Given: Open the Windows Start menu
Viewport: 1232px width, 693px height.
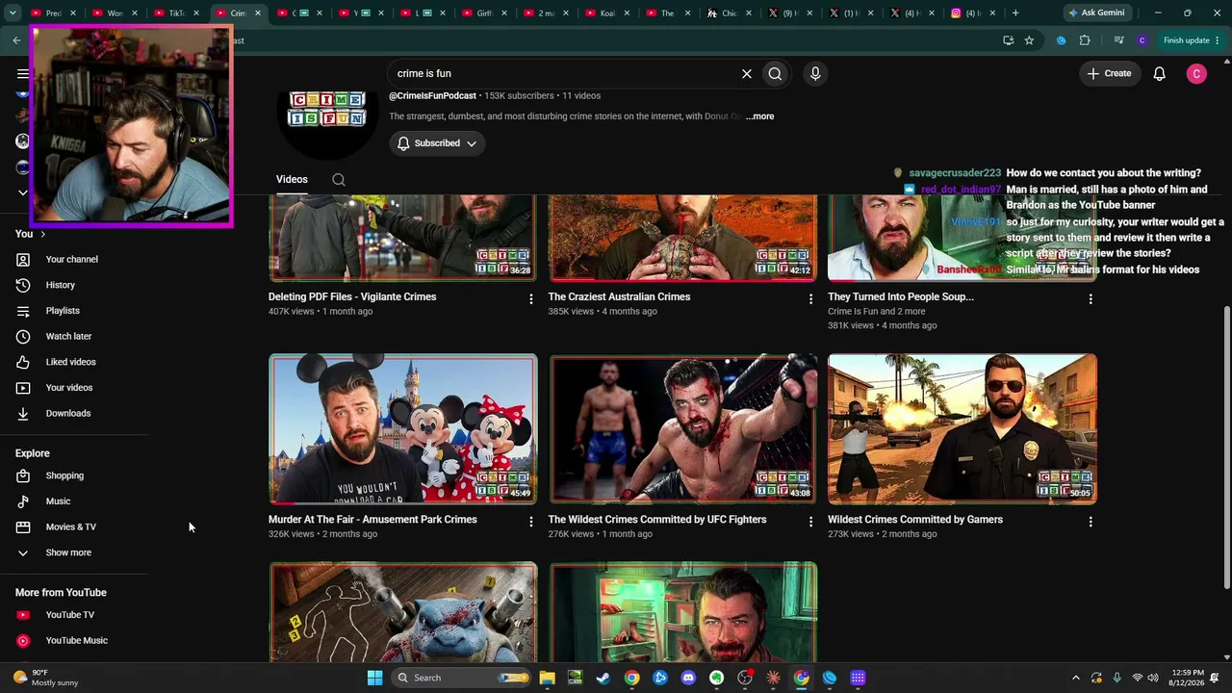Looking at the screenshot, I should [x=374, y=678].
